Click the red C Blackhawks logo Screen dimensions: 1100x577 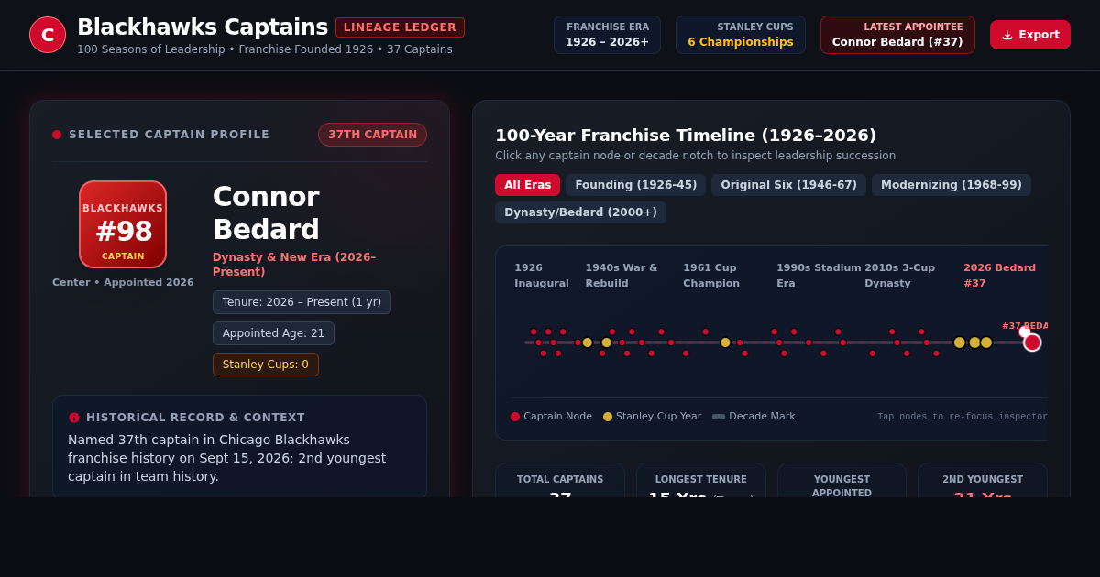pos(48,35)
